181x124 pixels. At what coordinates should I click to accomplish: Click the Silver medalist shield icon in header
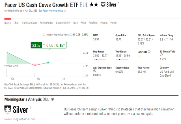coord(103,5)
